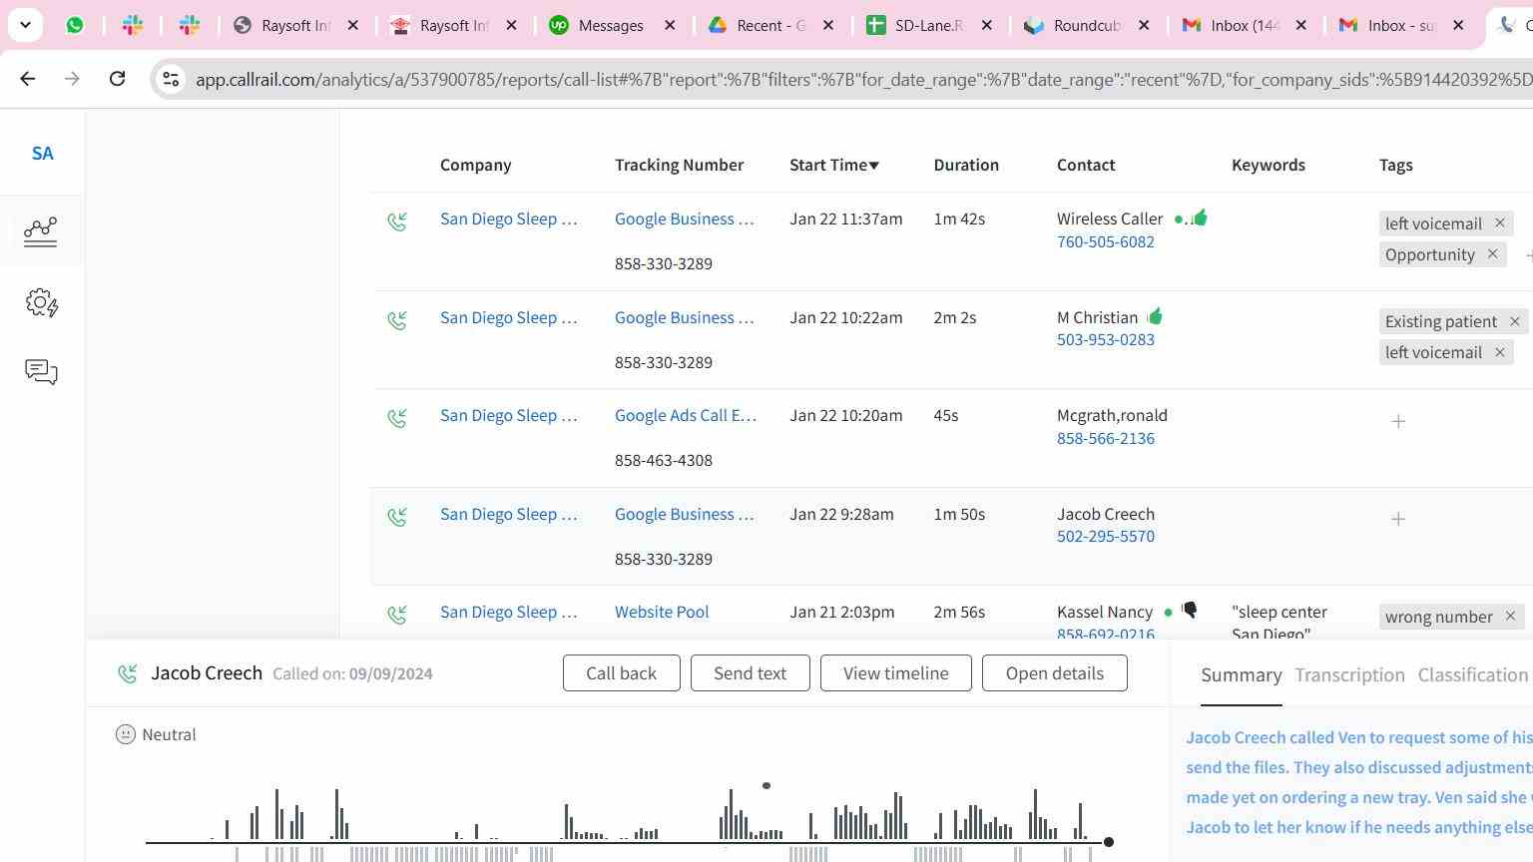This screenshot has width=1533, height=862.
Task: Open phone number 858-566-2136 link
Action: point(1106,438)
